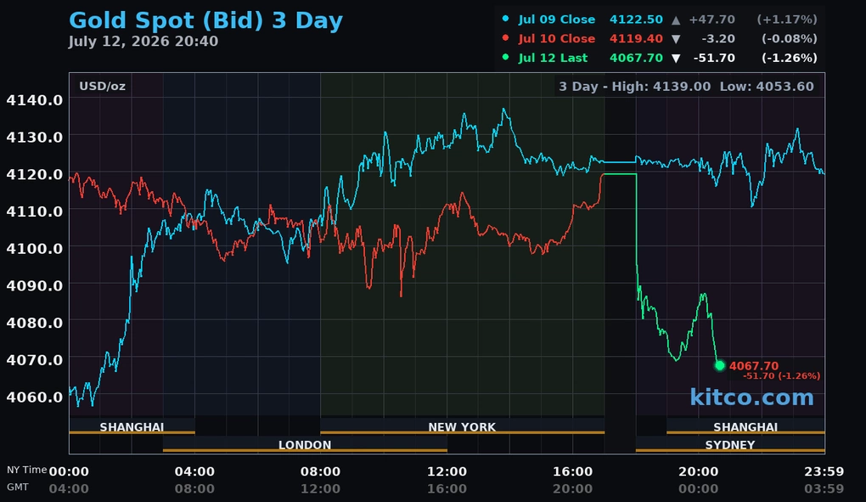Image resolution: width=866 pixels, height=502 pixels.
Task: Select the New York session bar
Action: click(x=462, y=427)
